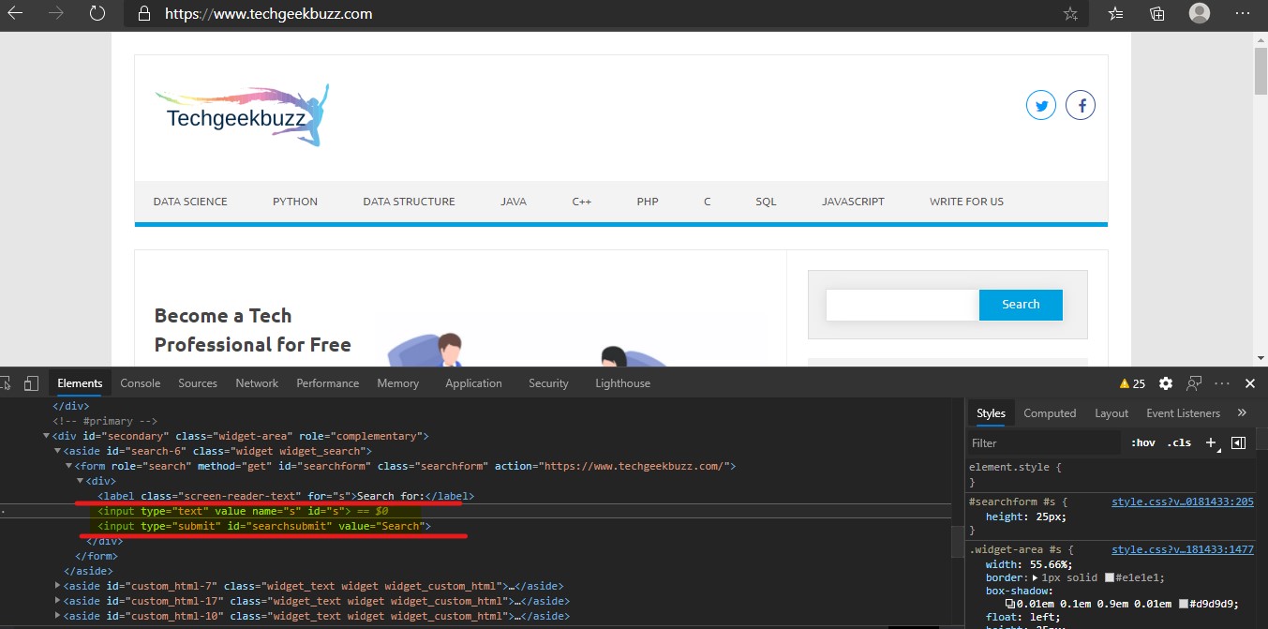
Task: Collapse the searchform form node
Action: pyautogui.click(x=68, y=466)
